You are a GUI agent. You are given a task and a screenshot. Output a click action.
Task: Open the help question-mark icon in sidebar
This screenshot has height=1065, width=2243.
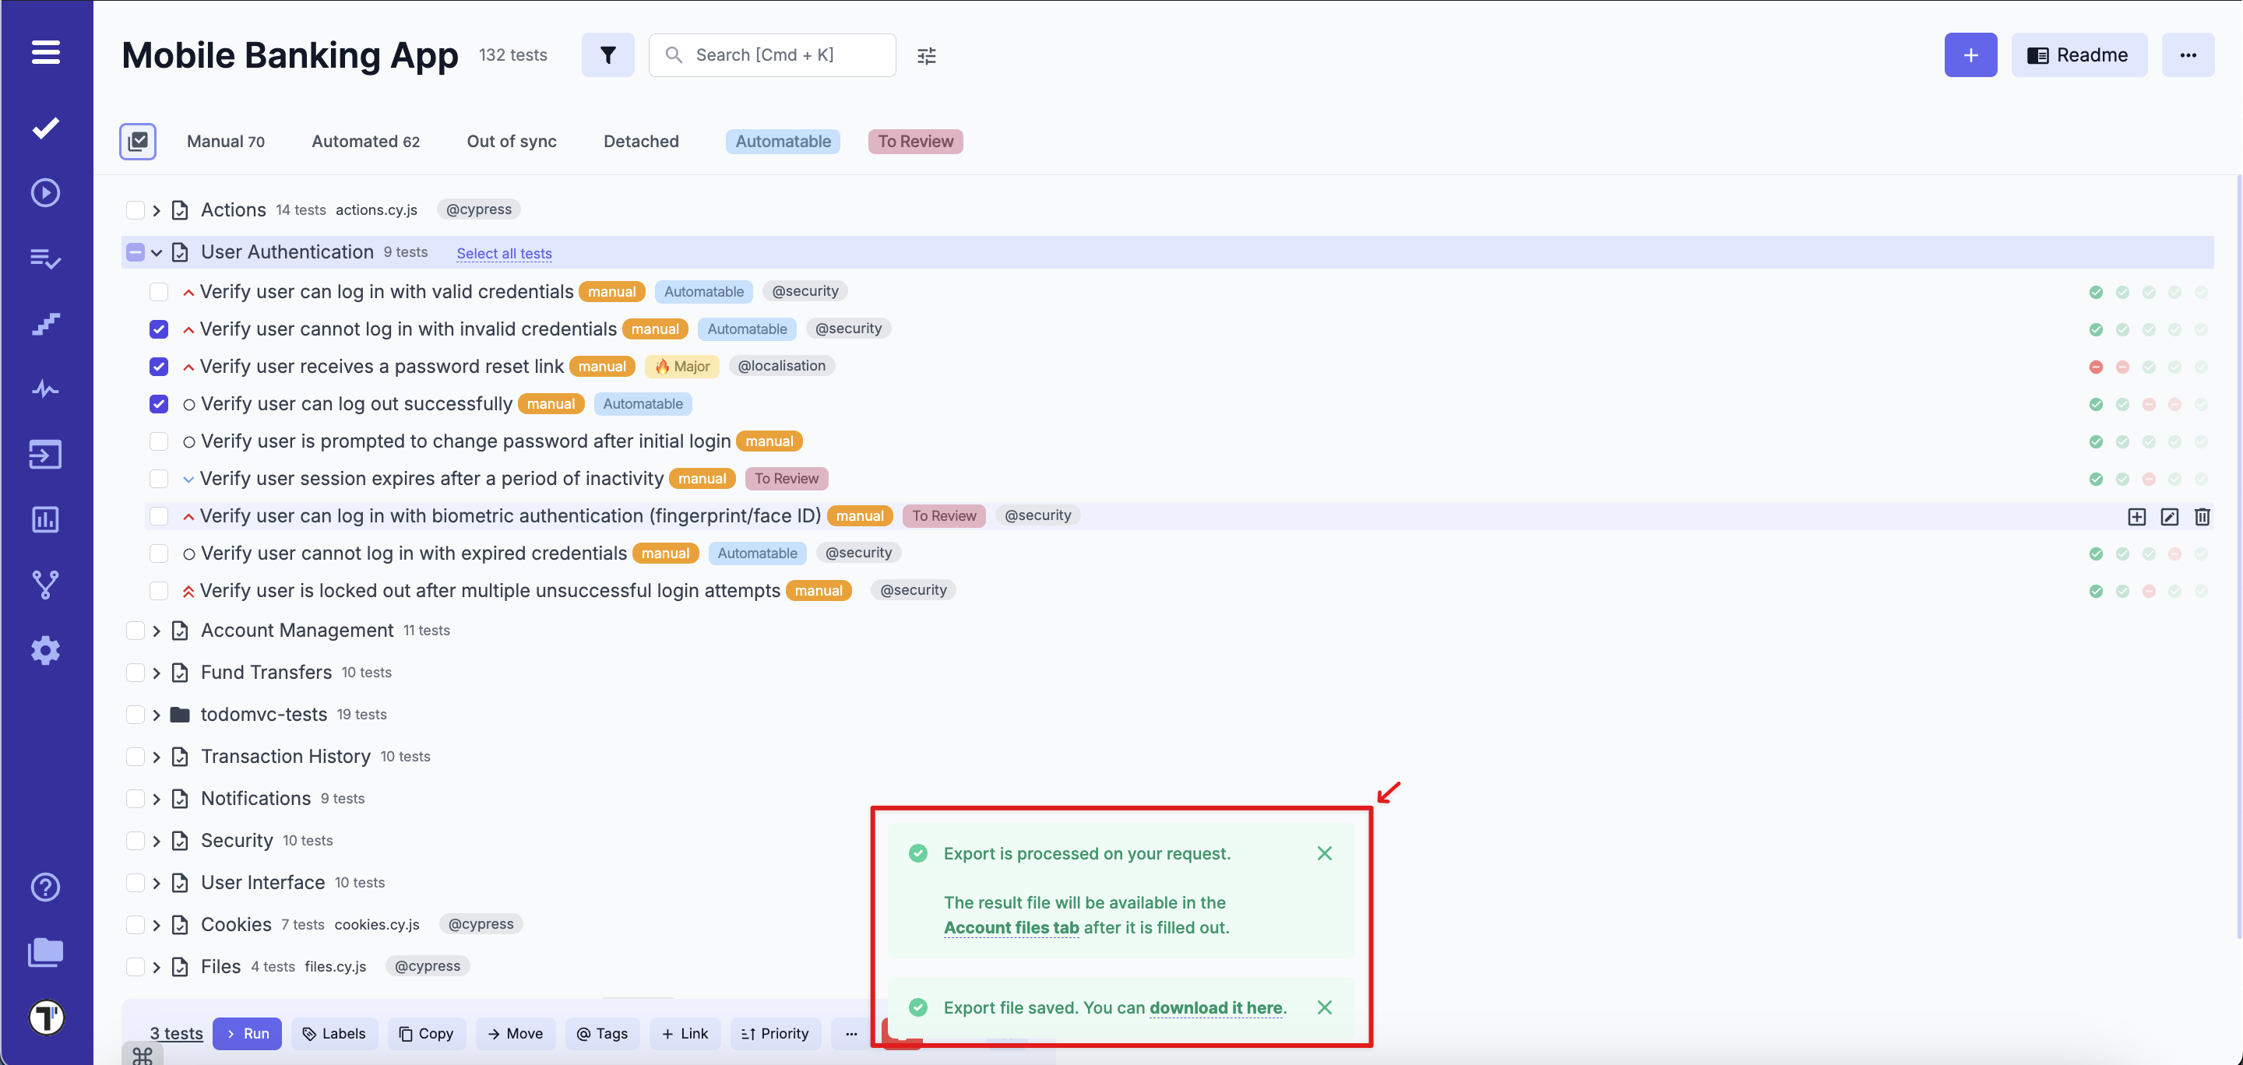(x=44, y=887)
